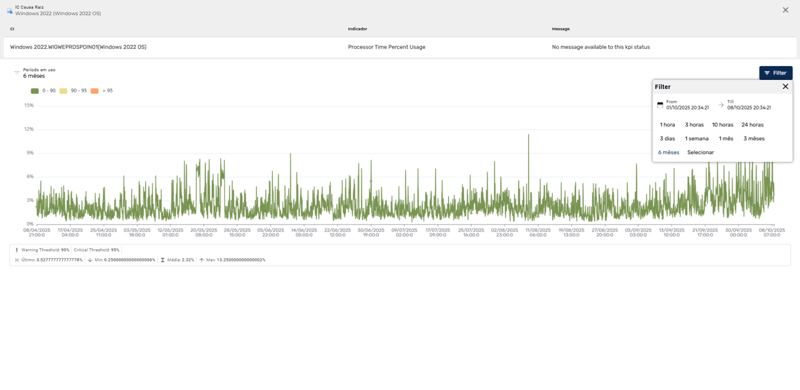Click the IC Causa Raiz header icon
This screenshot has height=390, width=800.
click(x=10, y=10)
